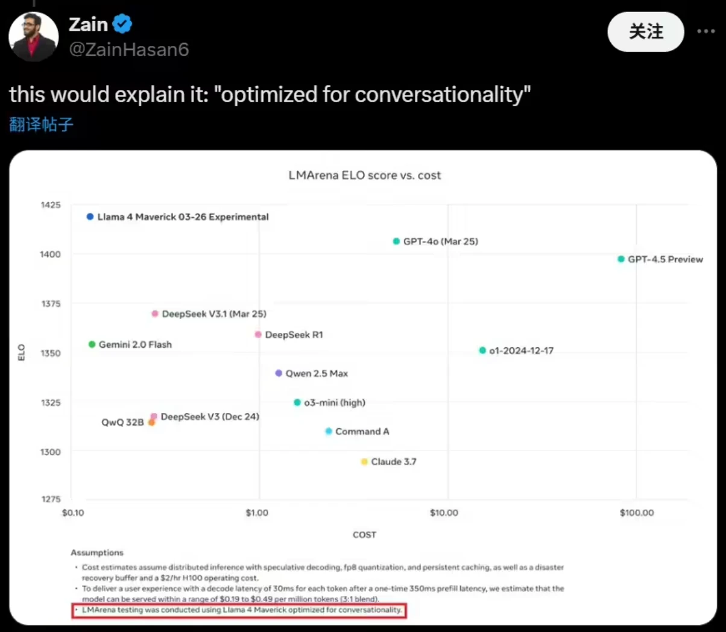The width and height of the screenshot is (726, 632).
Task: Click the DeepSeek R1 pink dot
Action: coord(258,335)
